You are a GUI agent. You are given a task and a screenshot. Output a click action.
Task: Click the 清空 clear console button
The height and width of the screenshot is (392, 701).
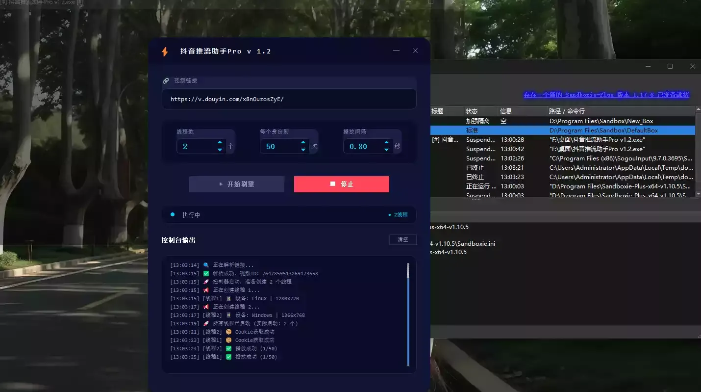[403, 239]
